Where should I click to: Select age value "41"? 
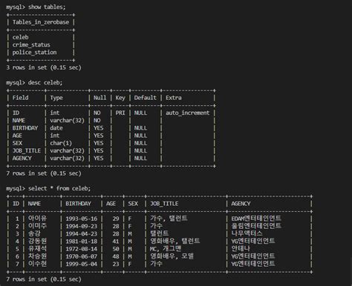pos(116,242)
